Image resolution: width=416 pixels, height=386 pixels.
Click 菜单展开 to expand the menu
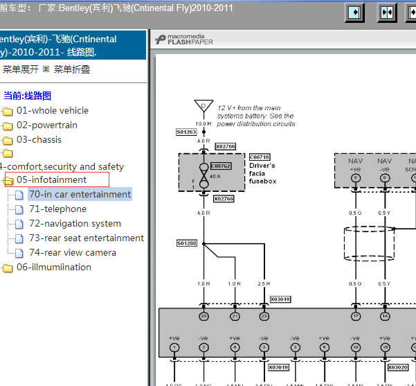[21, 69]
